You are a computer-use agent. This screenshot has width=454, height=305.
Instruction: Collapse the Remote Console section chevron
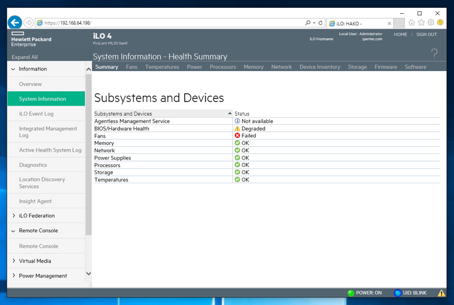click(13, 231)
